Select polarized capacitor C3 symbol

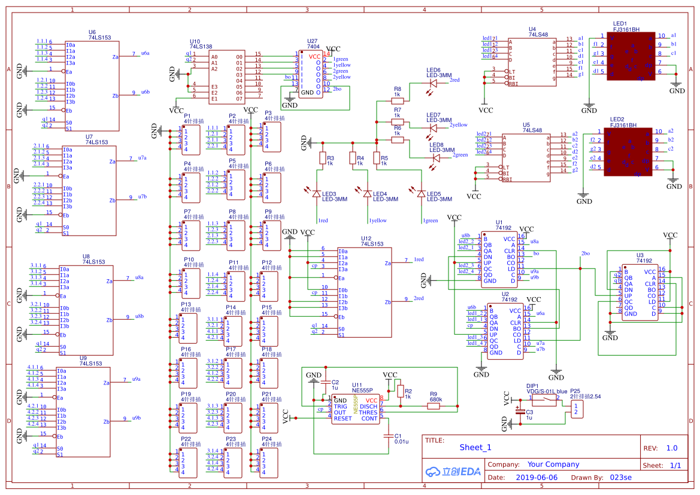coord(520,412)
